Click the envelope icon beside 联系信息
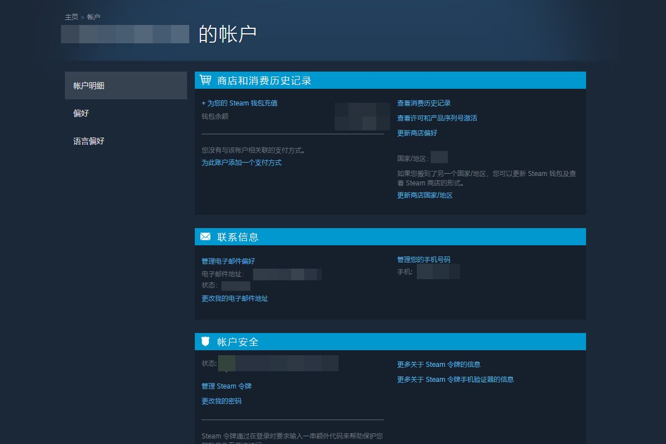The width and height of the screenshot is (666, 444). point(205,236)
